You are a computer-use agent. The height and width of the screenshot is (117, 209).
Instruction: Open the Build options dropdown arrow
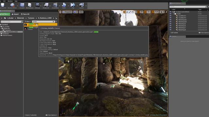tap(68, 6)
